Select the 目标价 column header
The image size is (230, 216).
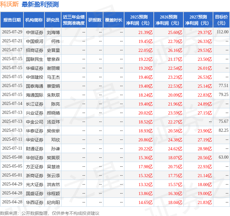click(x=221, y=20)
